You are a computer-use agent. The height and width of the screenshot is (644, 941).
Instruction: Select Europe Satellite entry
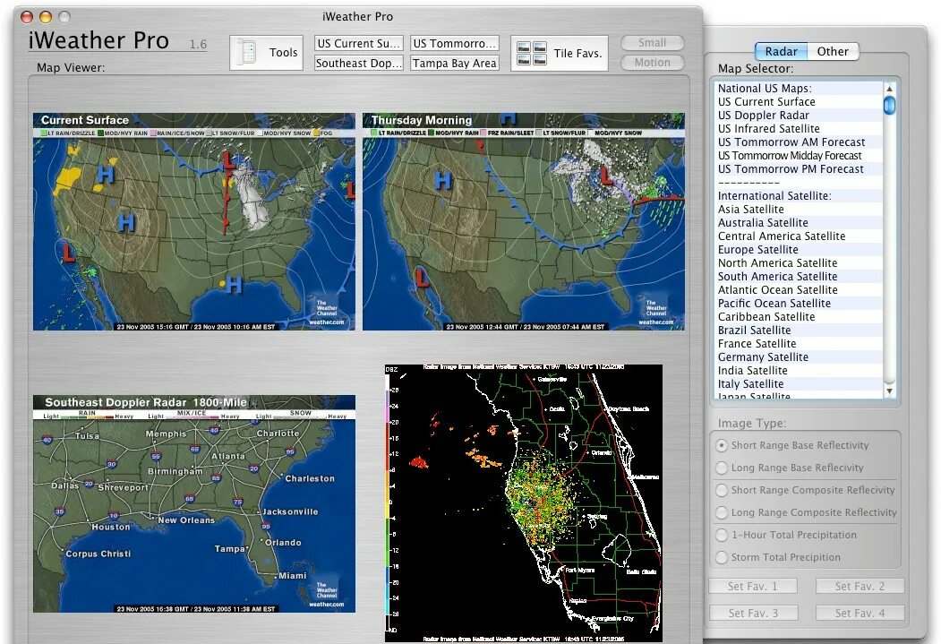click(798, 249)
